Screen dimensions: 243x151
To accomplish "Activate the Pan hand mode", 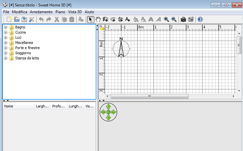I will (x=98, y=19).
